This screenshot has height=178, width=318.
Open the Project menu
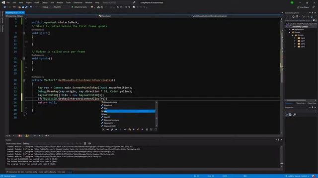(29, 2)
